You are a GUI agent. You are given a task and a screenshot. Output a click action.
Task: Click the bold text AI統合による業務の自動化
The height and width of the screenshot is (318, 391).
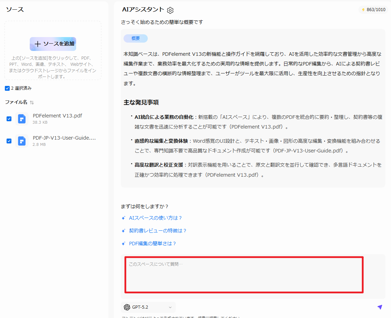(164, 117)
